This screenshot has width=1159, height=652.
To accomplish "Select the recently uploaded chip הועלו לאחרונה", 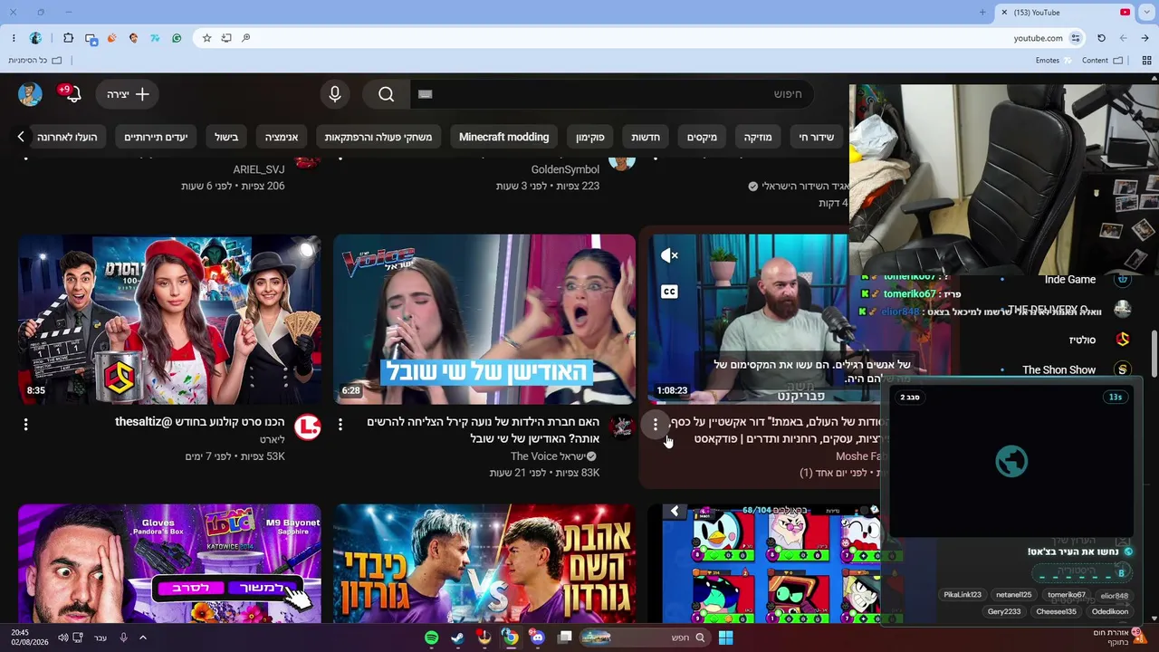I will [68, 138].
